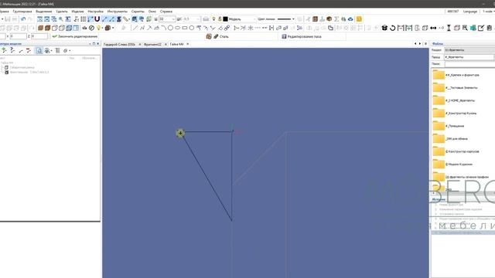Viewport: 495px width, 278px height.
Task: Click Закончить редактирование button
Action: coord(75,36)
